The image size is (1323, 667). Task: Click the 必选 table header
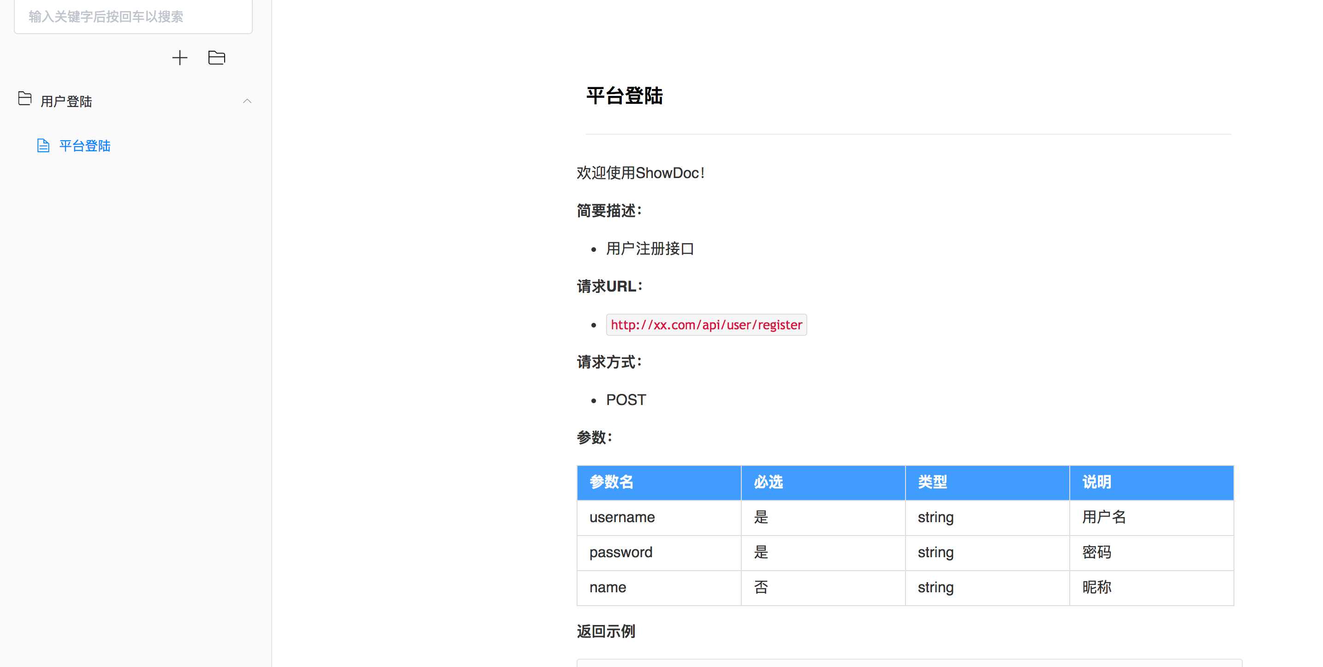tap(823, 482)
